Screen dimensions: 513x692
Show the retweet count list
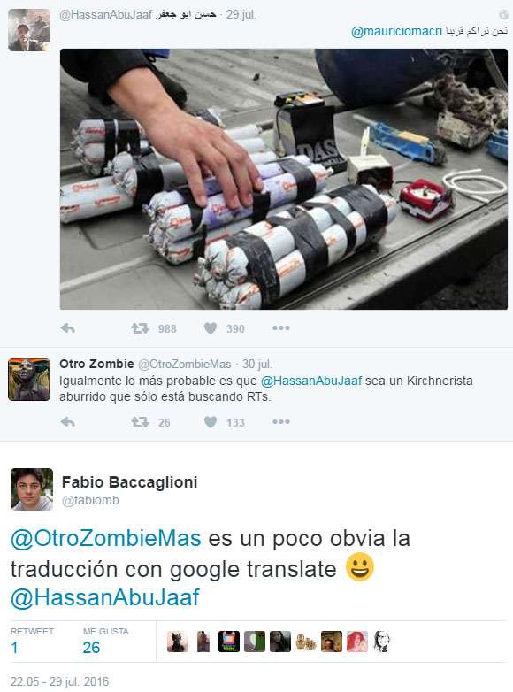pyautogui.click(x=32, y=641)
